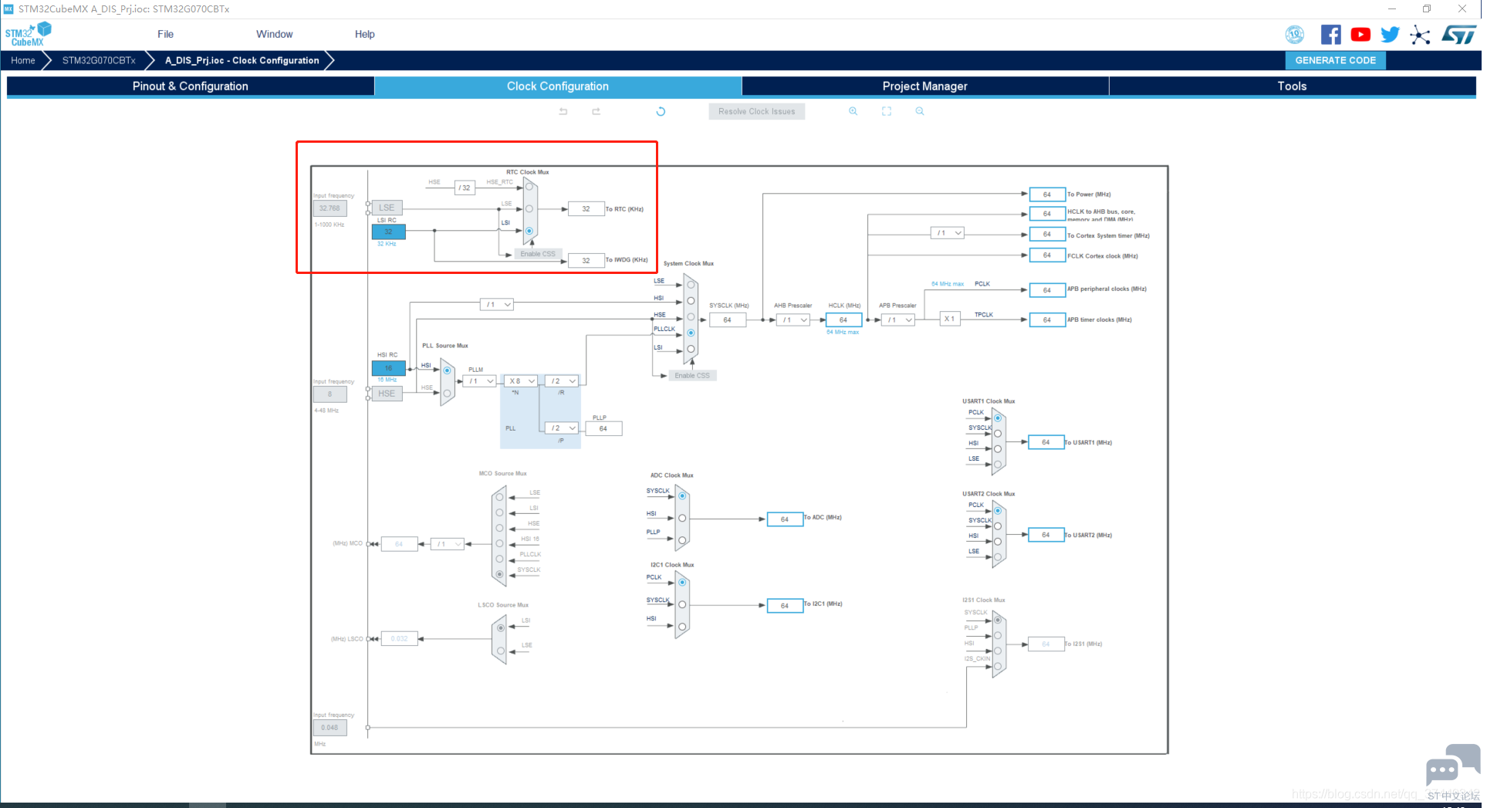
Task: Select LSI in the RTC Clock Mux
Action: pyautogui.click(x=529, y=231)
